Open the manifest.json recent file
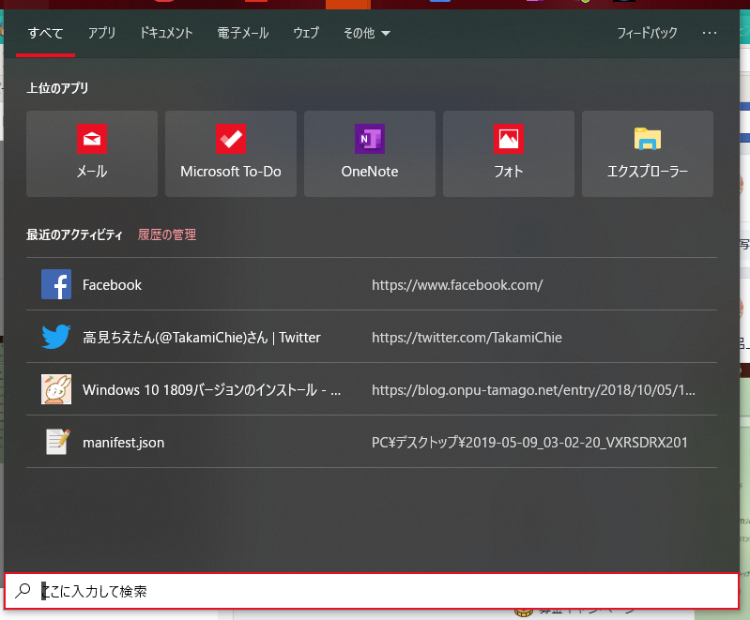Image resolution: width=750 pixels, height=620 pixels. click(372, 442)
